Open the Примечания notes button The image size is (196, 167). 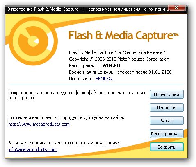click(167, 95)
